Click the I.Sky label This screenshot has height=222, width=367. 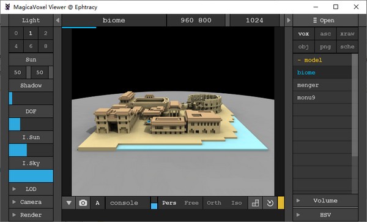tap(31, 163)
